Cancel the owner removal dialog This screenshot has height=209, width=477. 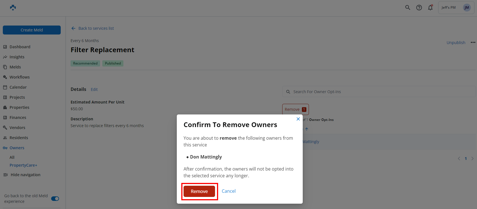229,191
